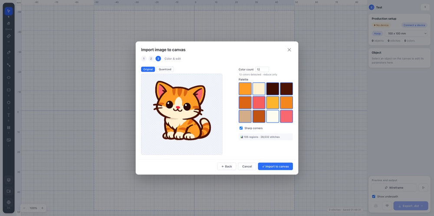
Task: Switch preview to Quantized view
Action: click(x=165, y=69)
